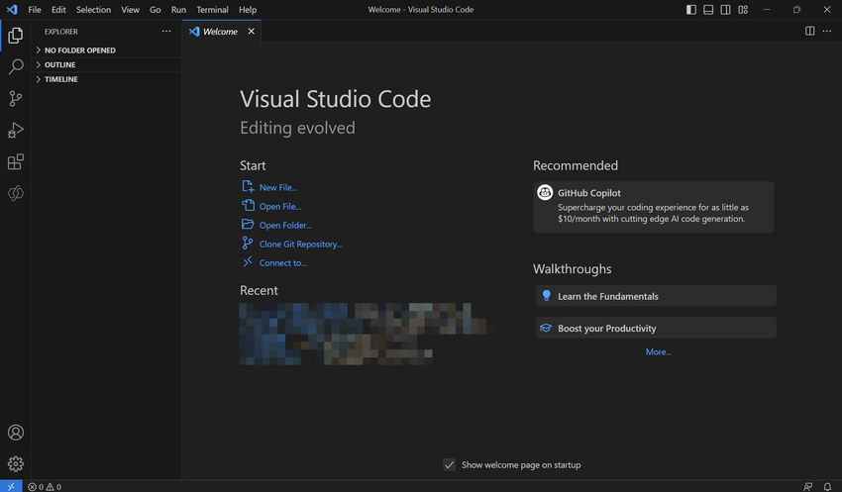842x492 pixels.
Task: Open the Search view in activity bar
Action: (x=15, y=67)
